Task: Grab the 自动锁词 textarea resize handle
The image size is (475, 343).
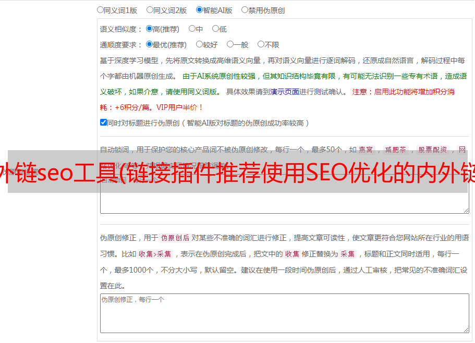Action: [467, 211]
